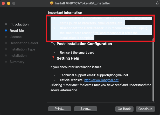Viewport: 160px width, 115px height.
Task: Click the package icon in the title bar
Action: pos(51,3)
